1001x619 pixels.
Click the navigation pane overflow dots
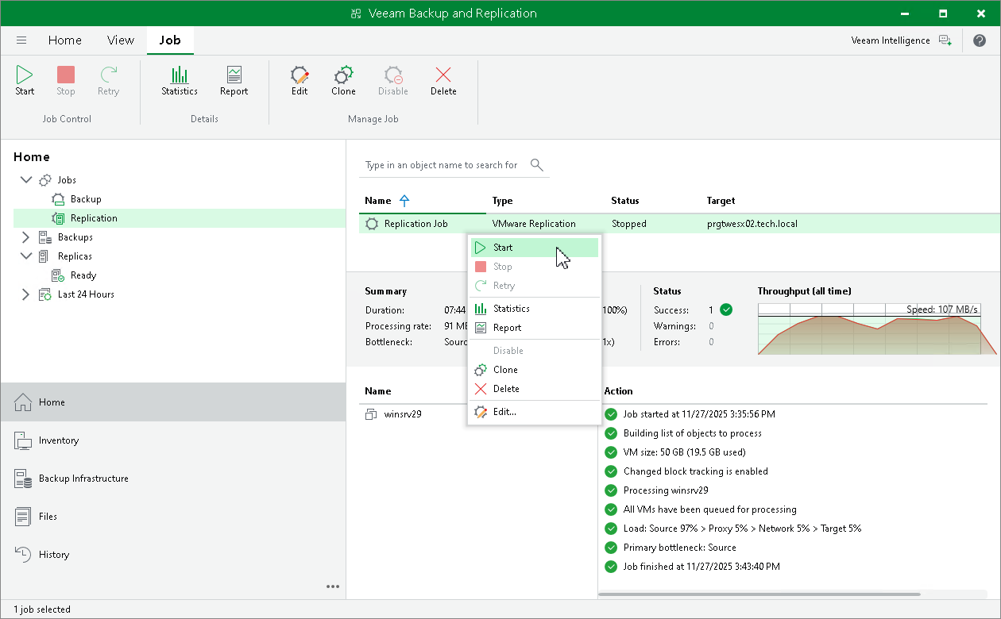click(333, 586)
